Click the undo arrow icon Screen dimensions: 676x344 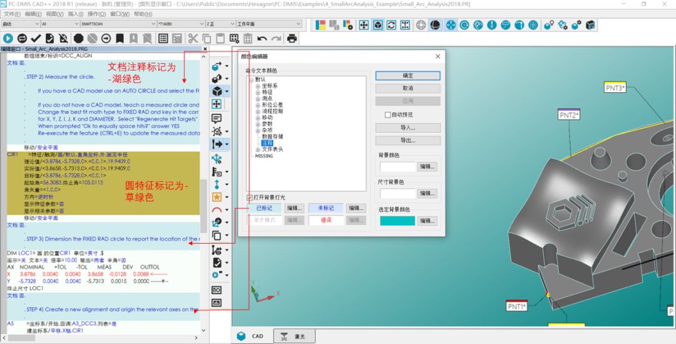point(262,38)
